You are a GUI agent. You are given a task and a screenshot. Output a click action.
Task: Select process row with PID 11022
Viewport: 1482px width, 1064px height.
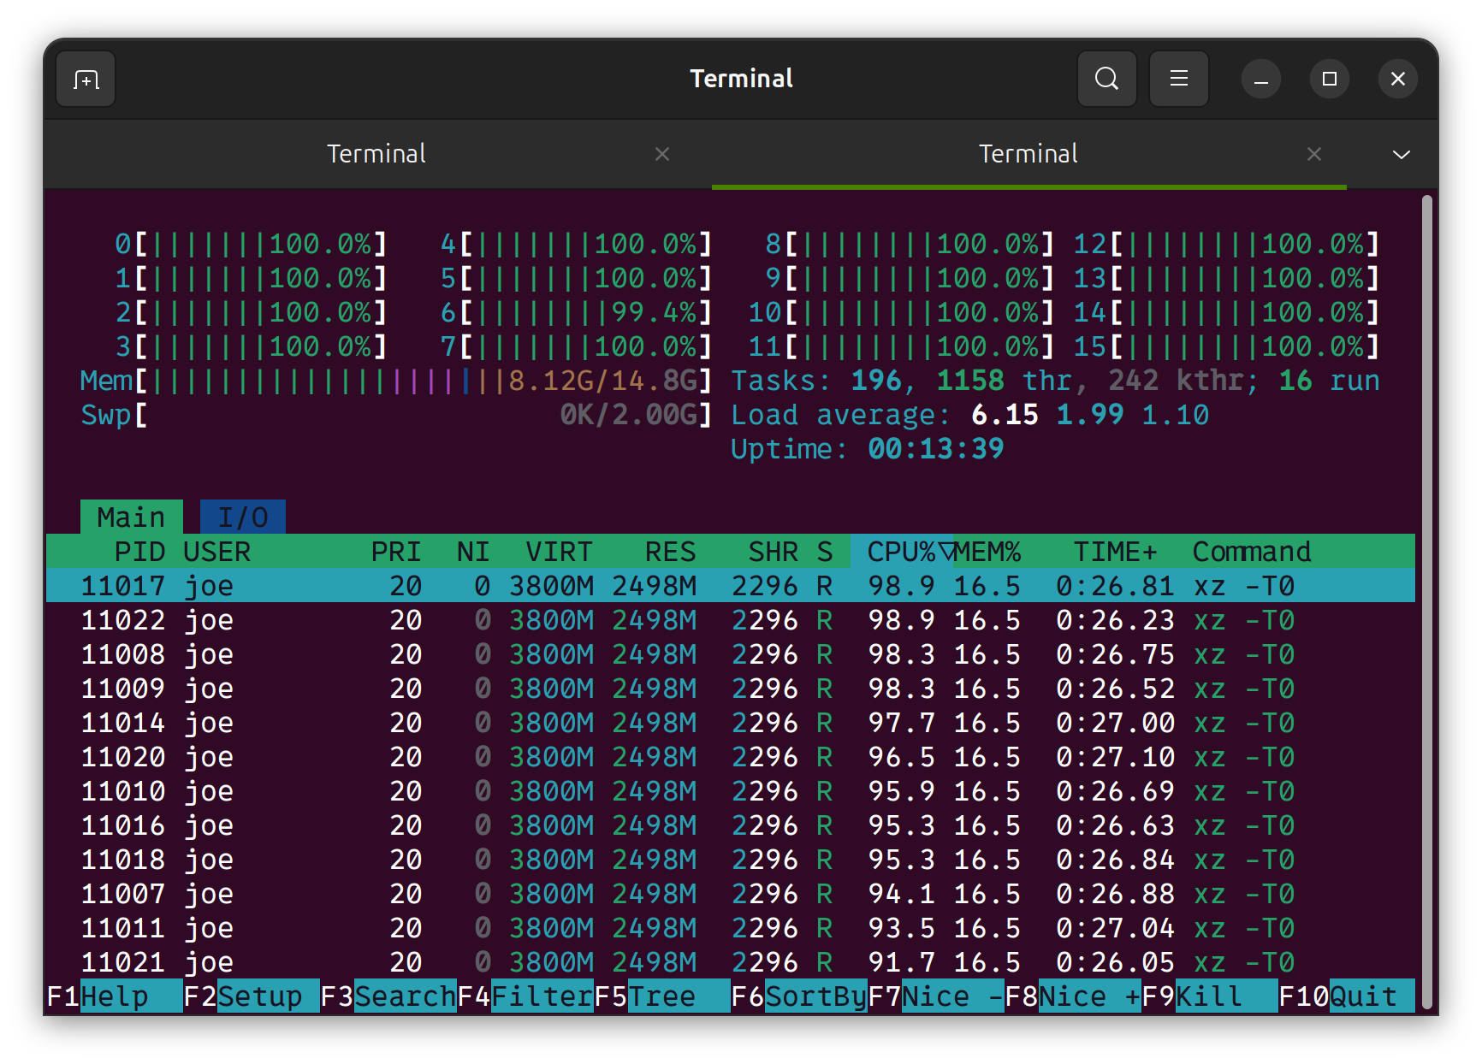click(x=731, y=620)
